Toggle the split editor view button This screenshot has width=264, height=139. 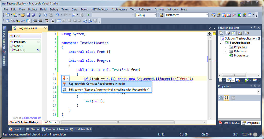pyautogui.click(x=209, y=33)
